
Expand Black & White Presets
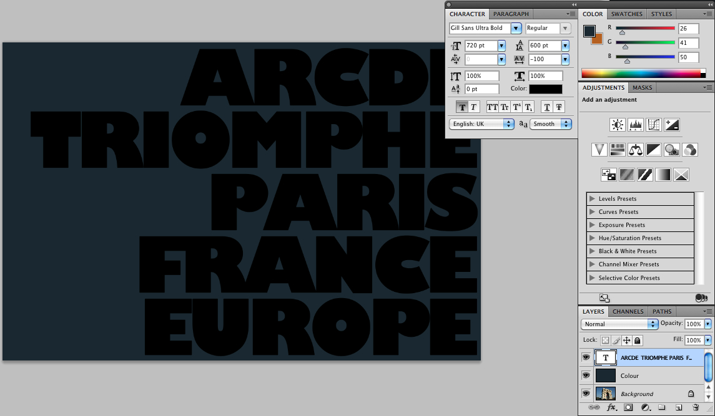[x=592, y=251]
